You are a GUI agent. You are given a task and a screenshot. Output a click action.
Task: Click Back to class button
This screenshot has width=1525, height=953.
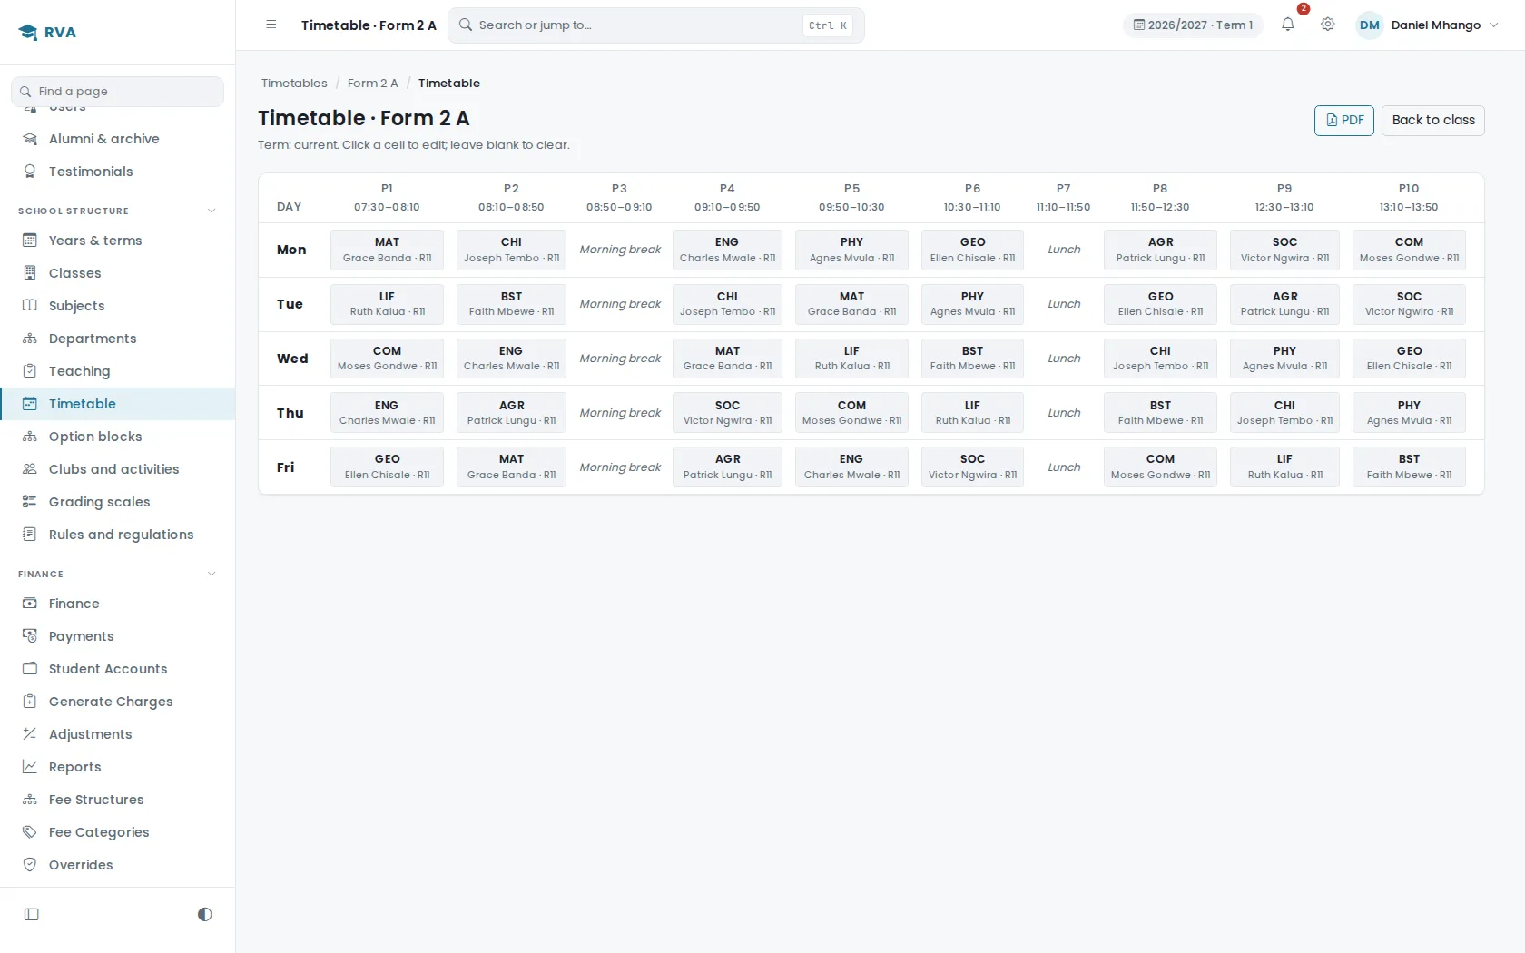[1433, 120]
